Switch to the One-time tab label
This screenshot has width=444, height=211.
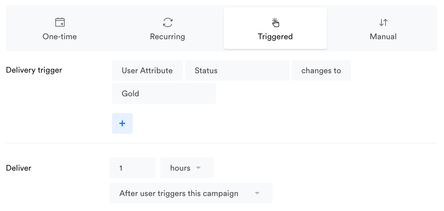click(x=60, y=37)
